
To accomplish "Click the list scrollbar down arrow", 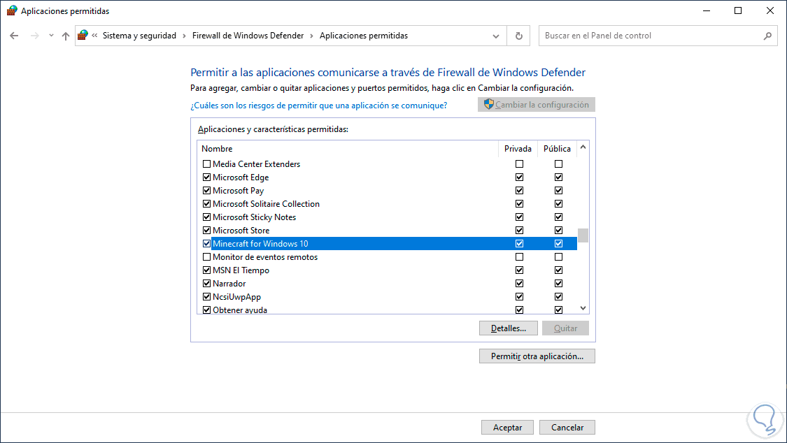I will [x=583, y=307].
